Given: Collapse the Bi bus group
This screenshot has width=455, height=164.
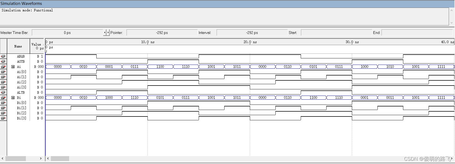Looking at the screenshot, I should pyautogui.click(x=13, y=97).
